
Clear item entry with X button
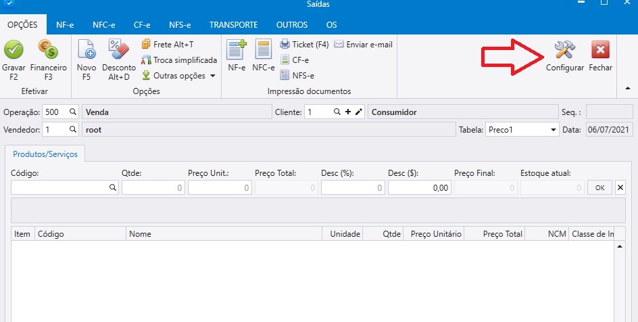pyautogui.click(x=620, y=187)
